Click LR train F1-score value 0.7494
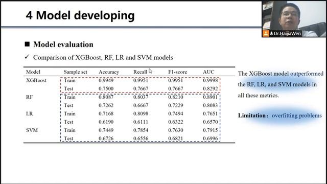 point(176,113)
